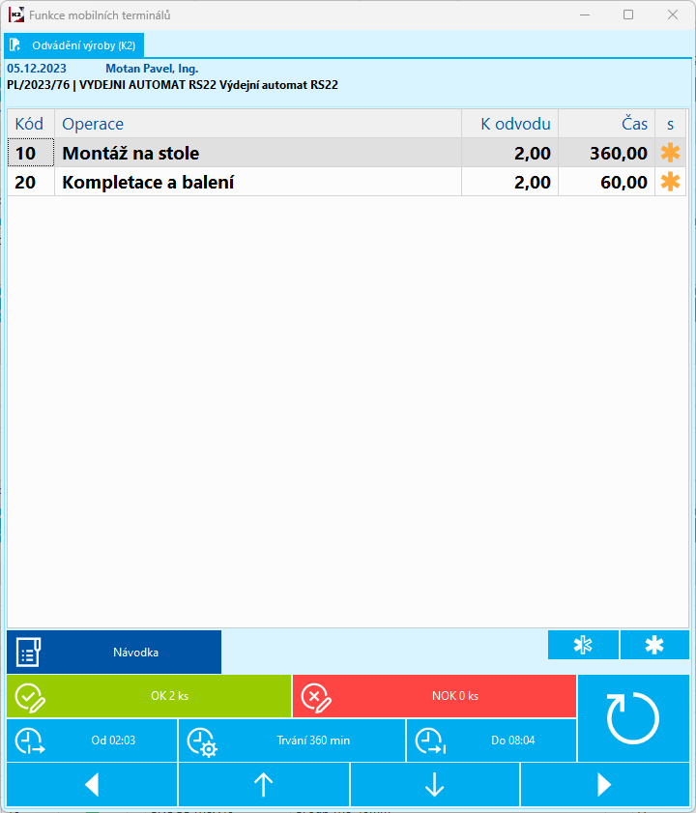Screen dimensions: 696x813
Task: Click the K2 application logo in title bar
Action: tap(16, 15)
